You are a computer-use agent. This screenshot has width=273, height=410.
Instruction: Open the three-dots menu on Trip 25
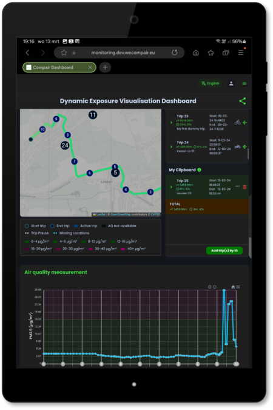tap(237, 186)
